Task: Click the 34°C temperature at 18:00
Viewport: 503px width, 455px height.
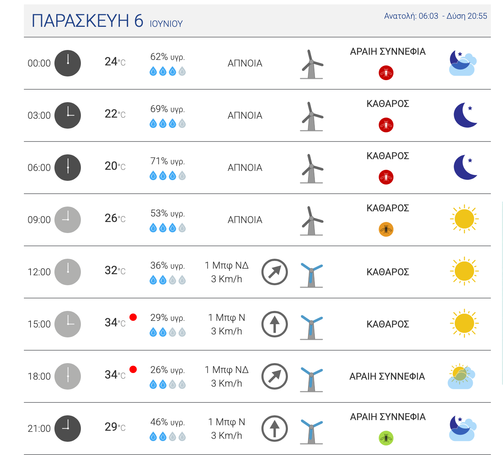Action: [x=115, y=375]
